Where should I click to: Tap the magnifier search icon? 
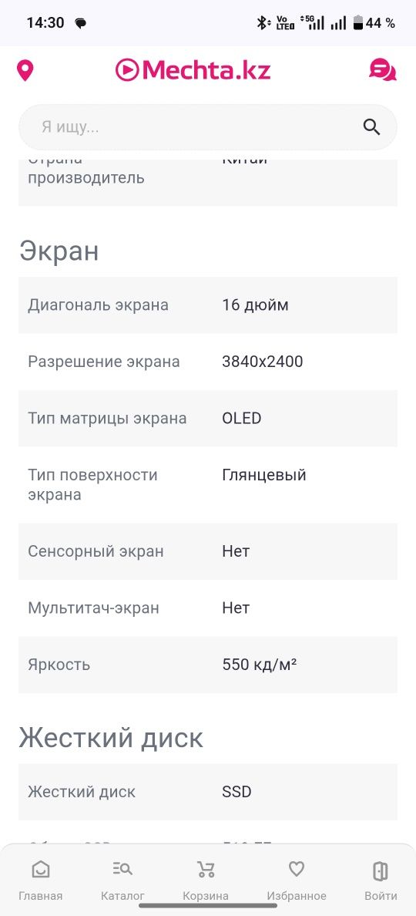tap(371, 126)
